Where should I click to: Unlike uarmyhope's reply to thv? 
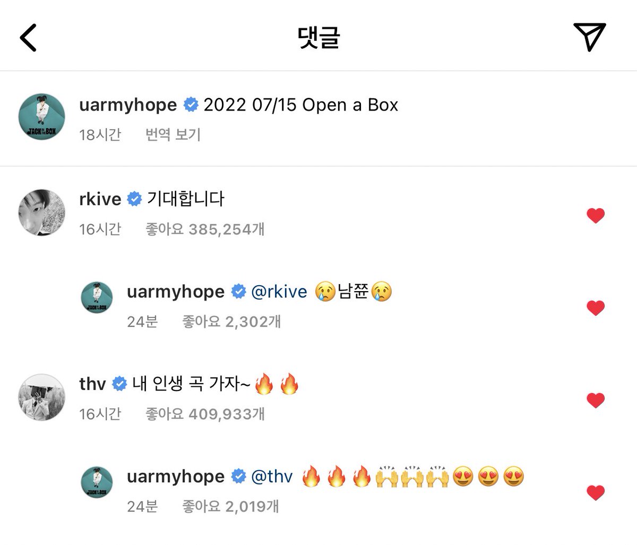pos(596,493)
